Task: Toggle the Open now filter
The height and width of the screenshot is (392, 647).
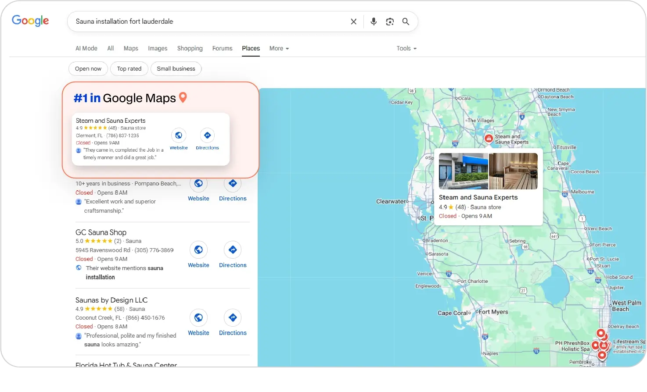Action: click(x=88, y=69)
